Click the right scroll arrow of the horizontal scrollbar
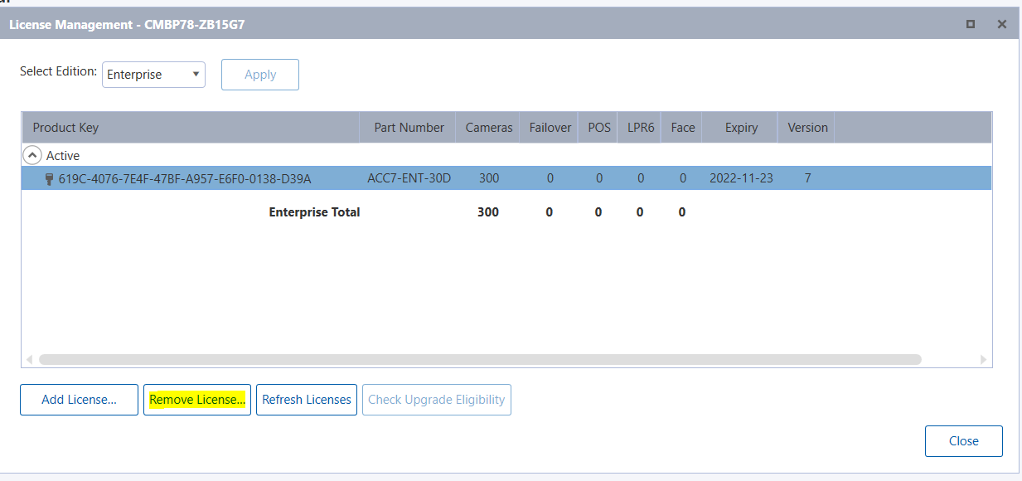 [985, 359]
